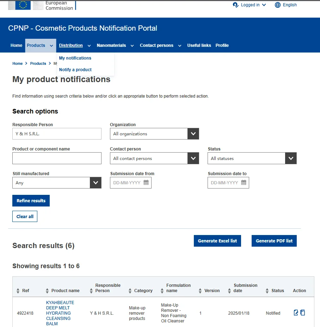
Task: Sort results by Status column arrows
Action: pos(267,291)
